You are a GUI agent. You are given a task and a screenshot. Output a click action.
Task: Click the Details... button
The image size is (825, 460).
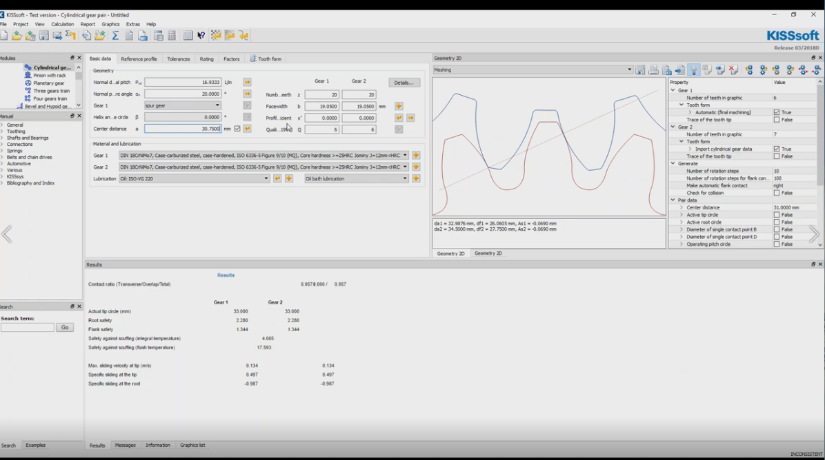[x=404, y=83]
